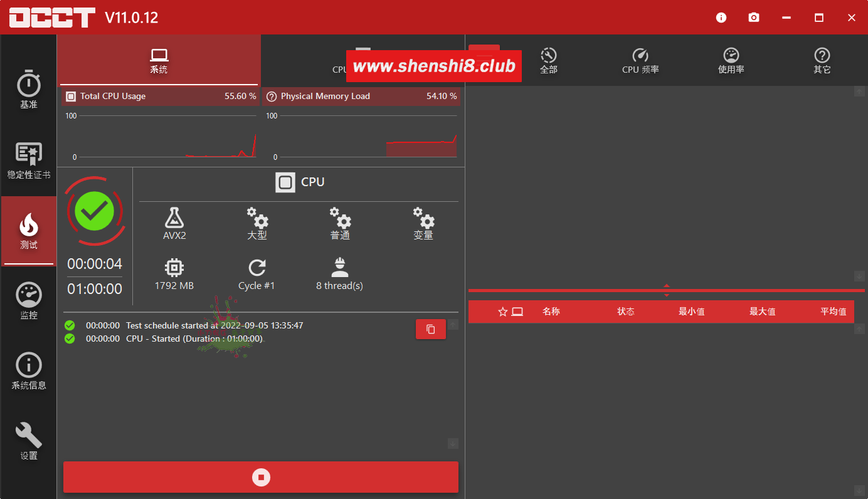This screenshot has height=499, width=868.
Task: Open the 基准 benchmark section
Action: pyautogui.click(x=28, y=90)
